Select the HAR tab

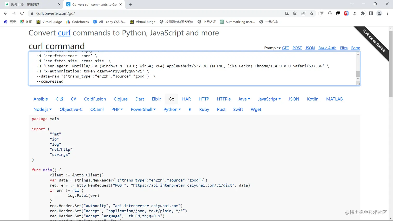point(186,99)
